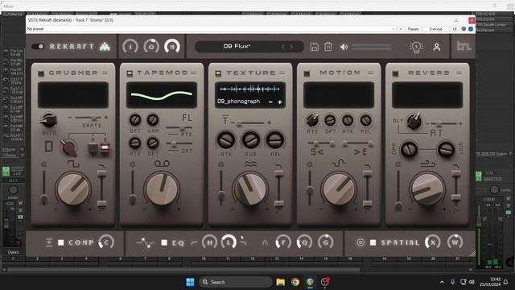Click the 2 in-out routing button
The width and height of the screenshot is (515, 290).
[435, 29]
